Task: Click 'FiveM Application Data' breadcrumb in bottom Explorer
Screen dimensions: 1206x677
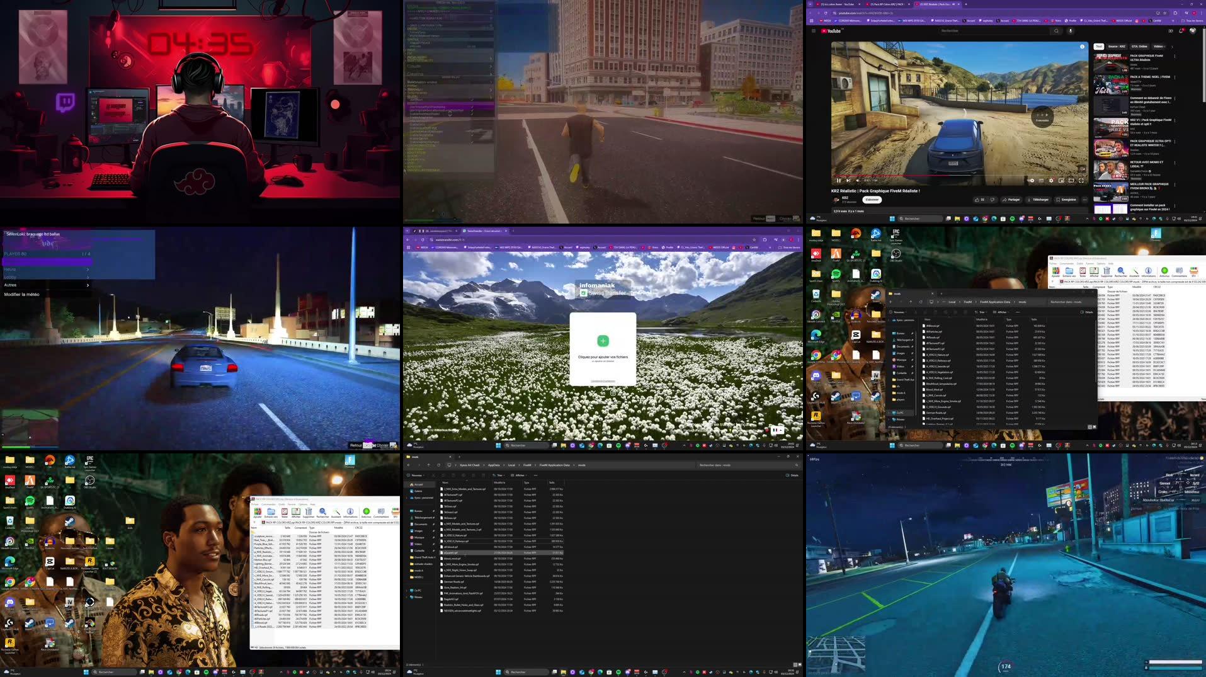Action: click(x=554, y=465)
